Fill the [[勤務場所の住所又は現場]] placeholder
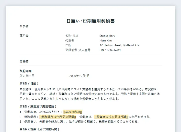Image resolution: width=181 pixels, height=132 pixels. coord(58,117)
